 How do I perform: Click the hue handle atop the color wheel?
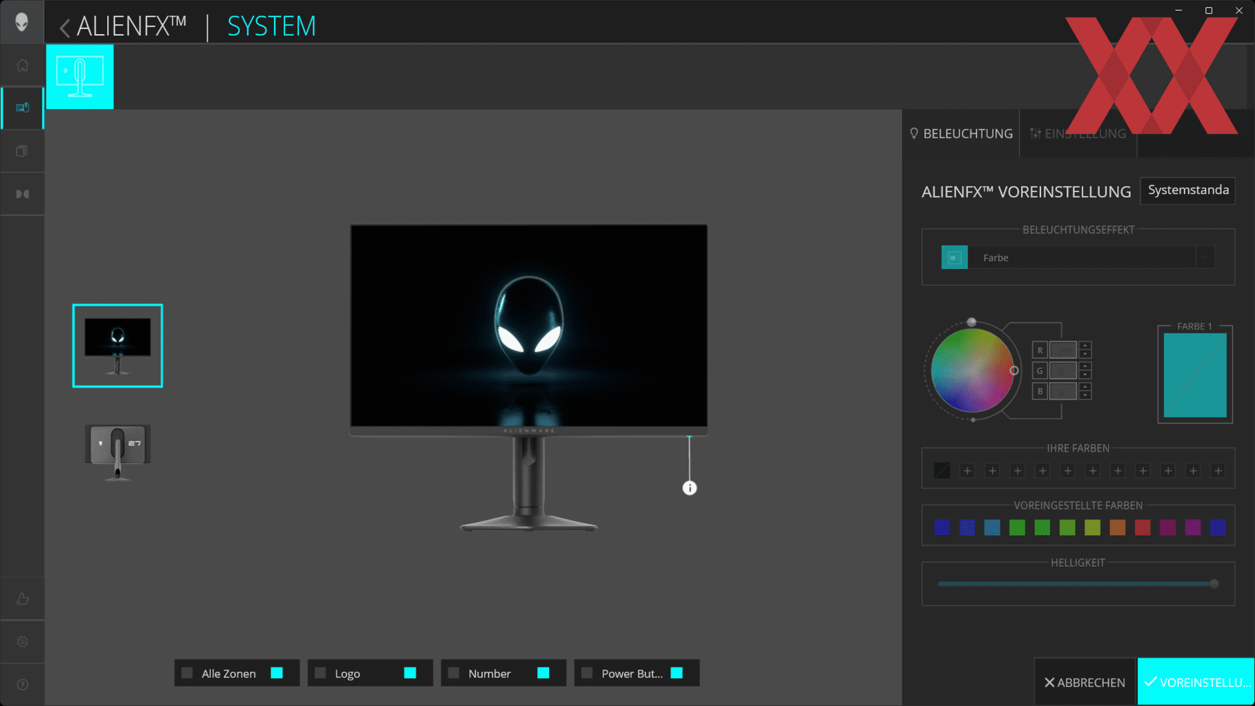click(971, 322)
